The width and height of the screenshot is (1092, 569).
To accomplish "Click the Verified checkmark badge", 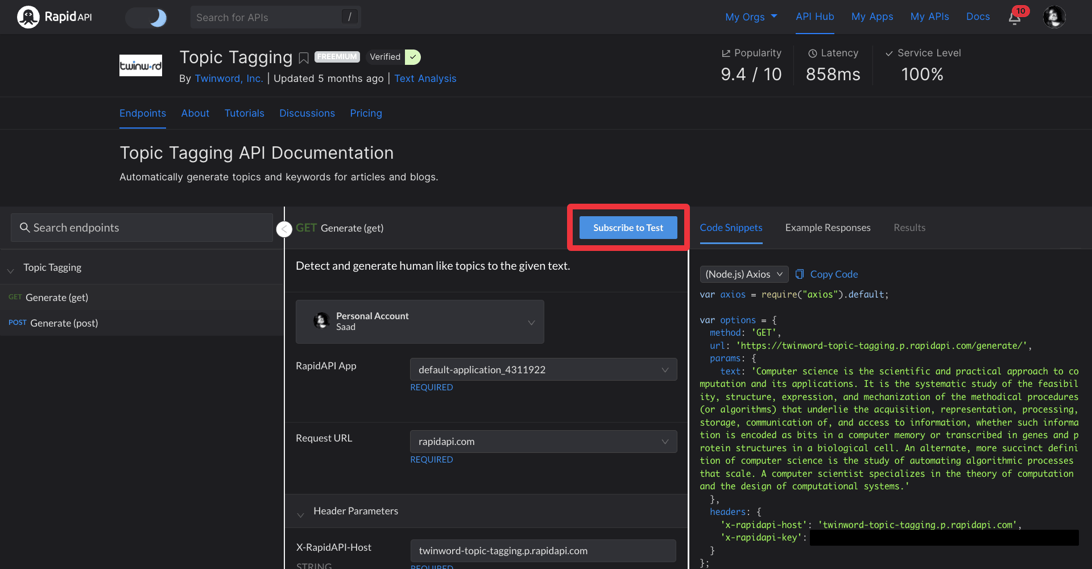I will click(x=413, y=57).
